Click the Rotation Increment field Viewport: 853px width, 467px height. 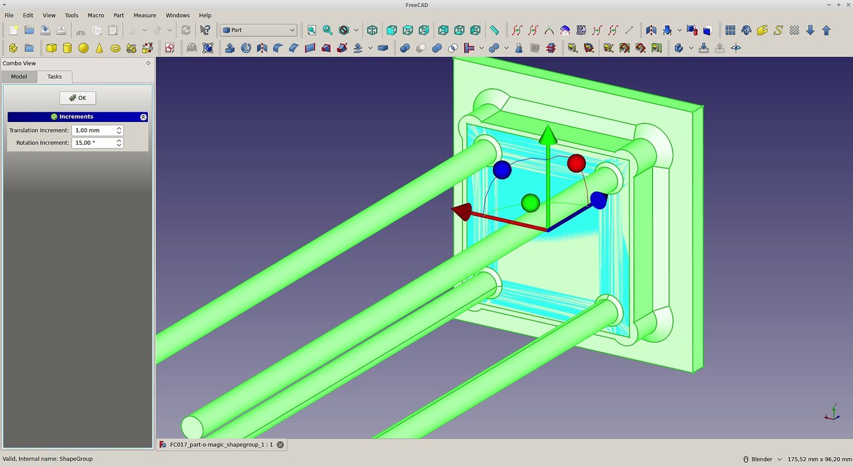click(x=97, y=143)
